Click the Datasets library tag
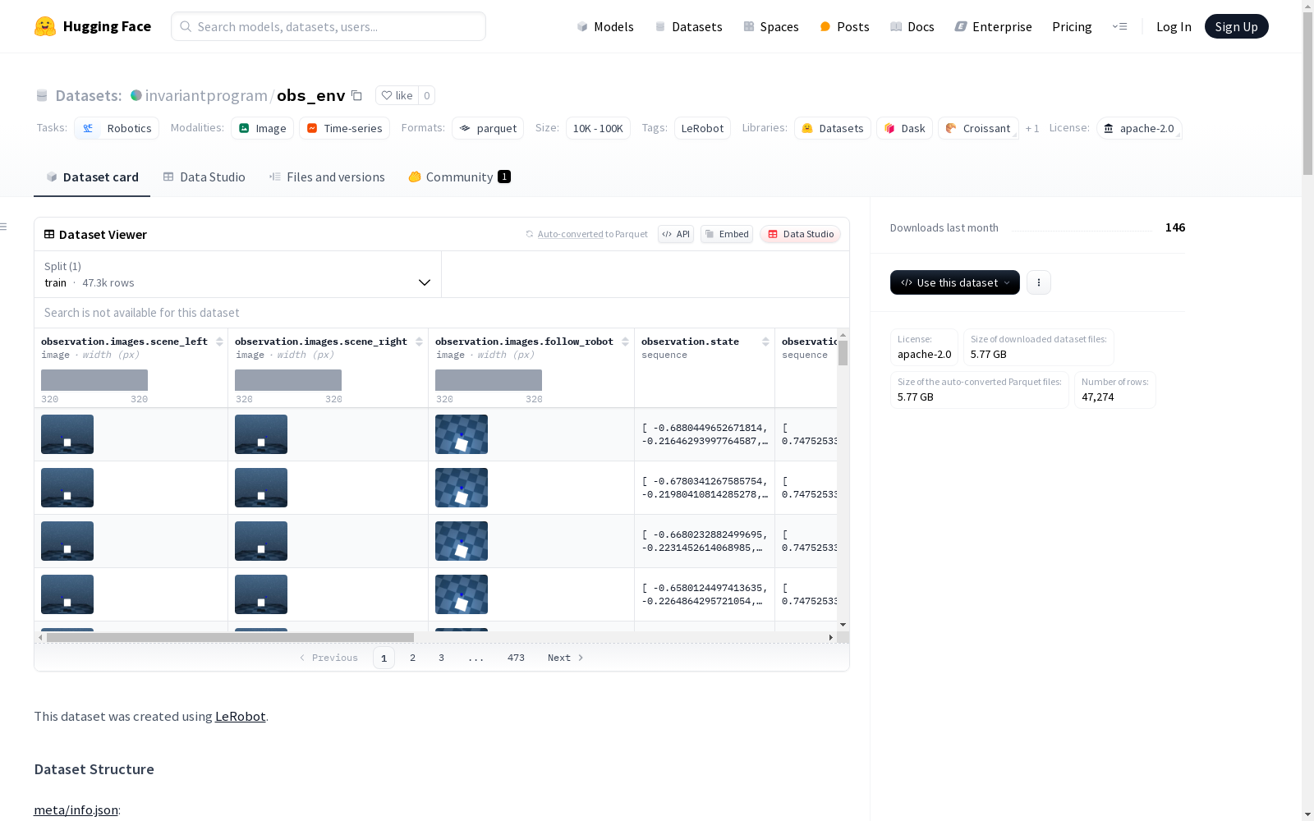The width and height of the screenshot is (1314, 821). tap(833, 128)
